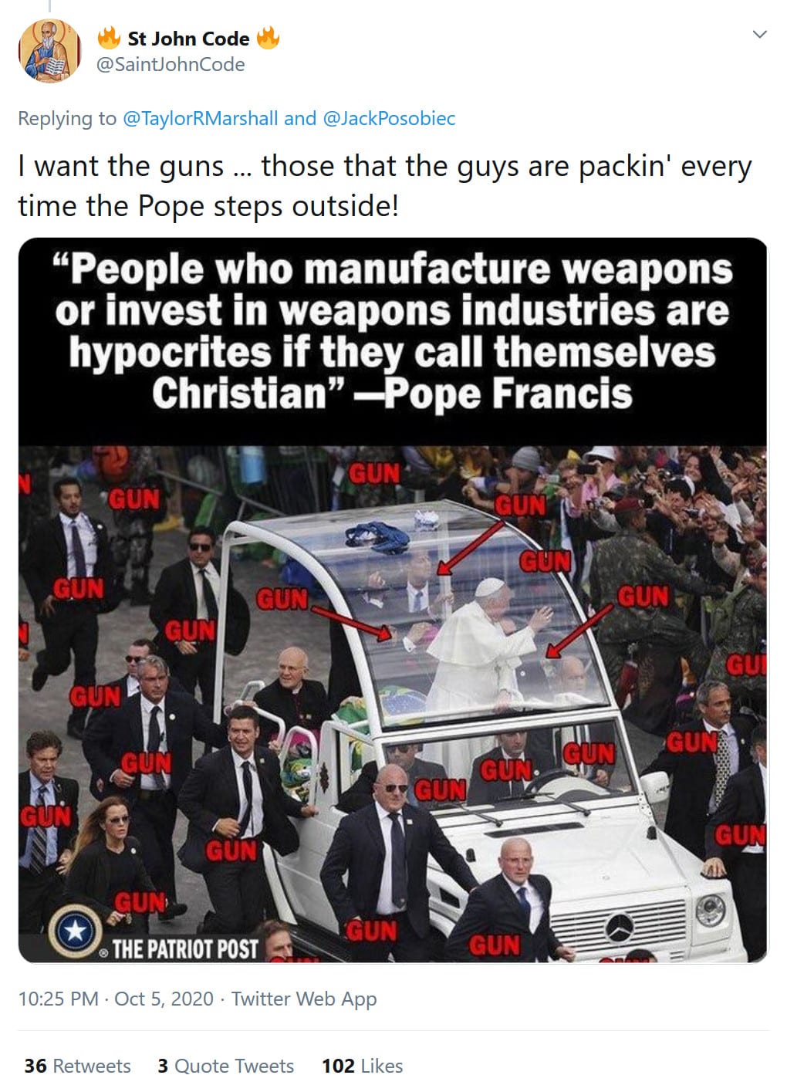Click the St John Code display name

188,39
